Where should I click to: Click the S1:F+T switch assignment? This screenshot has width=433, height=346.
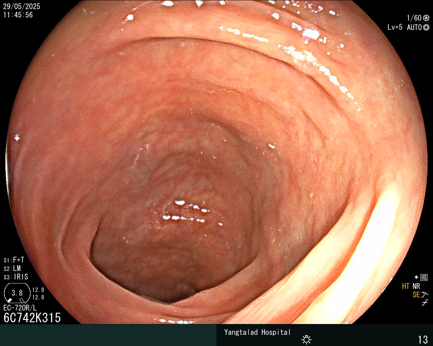14,260
